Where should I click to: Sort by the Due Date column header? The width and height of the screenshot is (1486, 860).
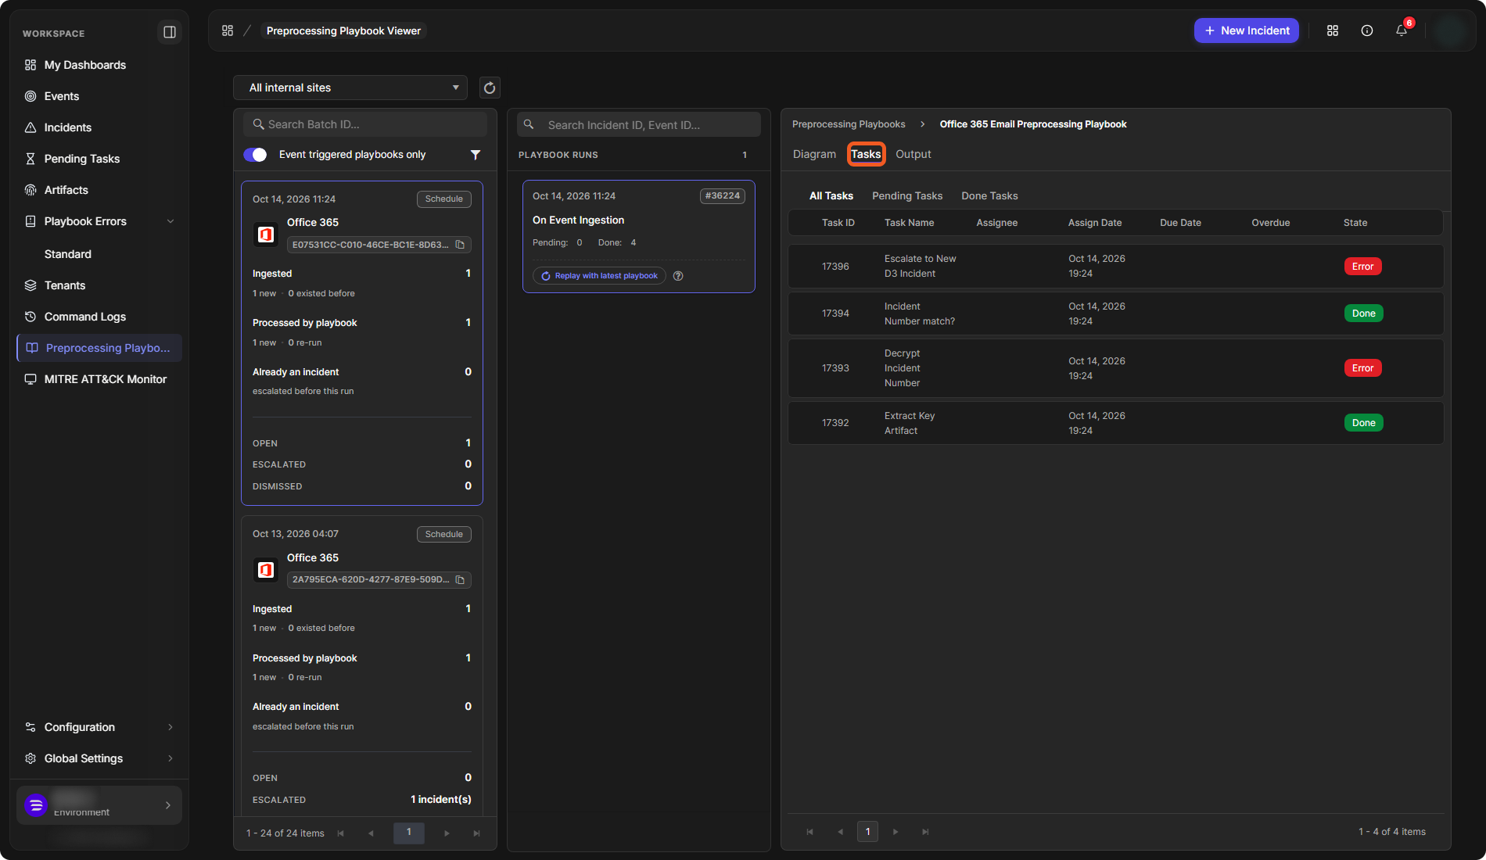click(x=1180, y=223)
